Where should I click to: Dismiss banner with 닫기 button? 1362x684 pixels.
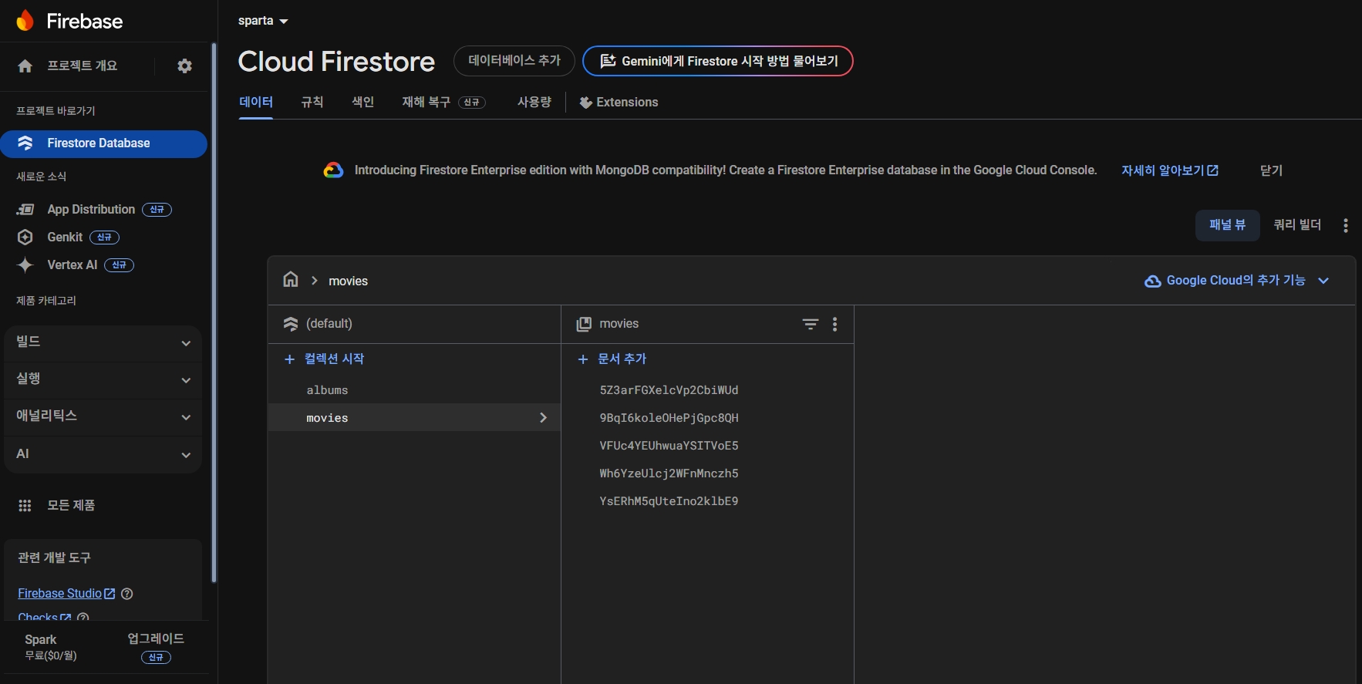(x=1271, y=170)
